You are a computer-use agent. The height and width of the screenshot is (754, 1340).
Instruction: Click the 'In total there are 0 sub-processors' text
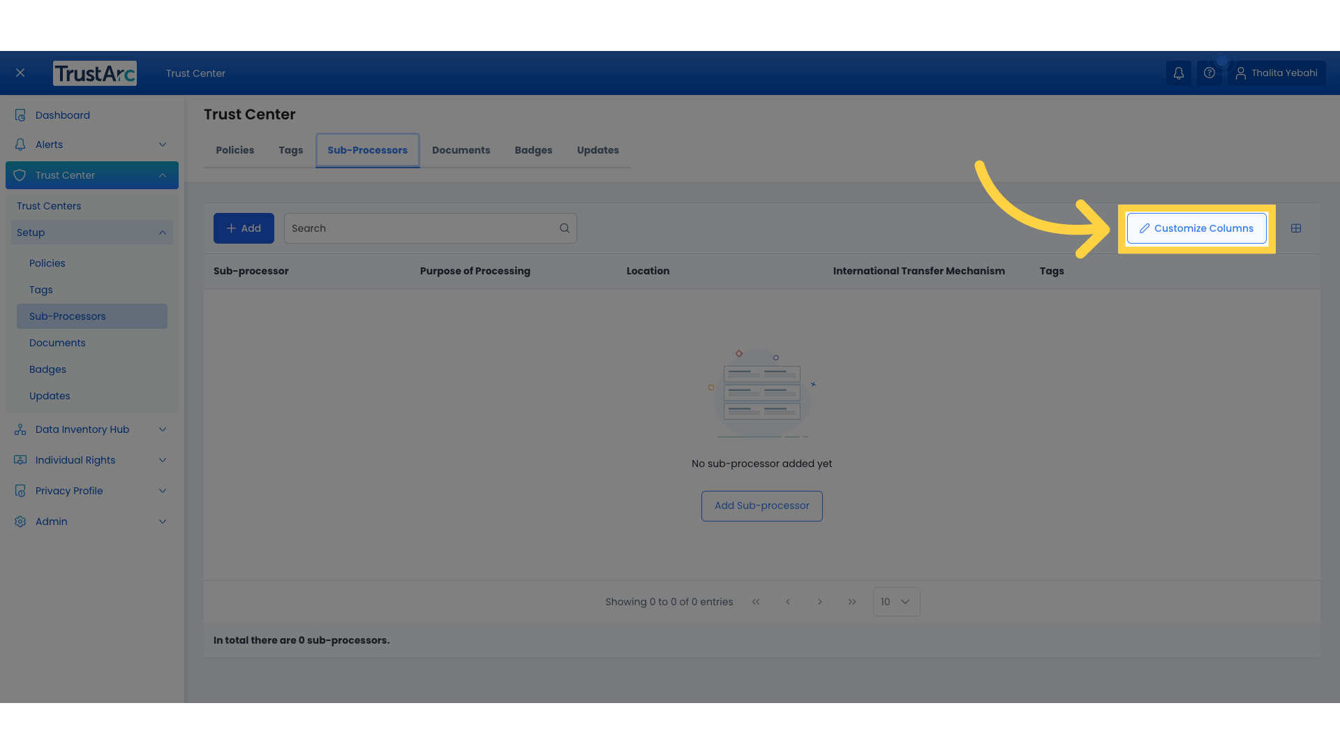[x=301, y=640]
